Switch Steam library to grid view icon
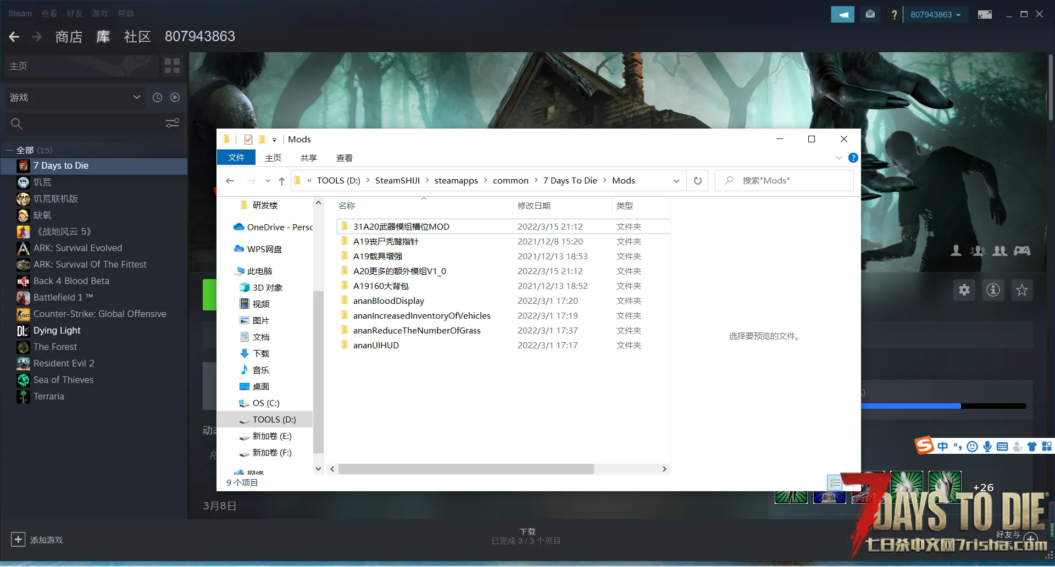 (173, 66)
